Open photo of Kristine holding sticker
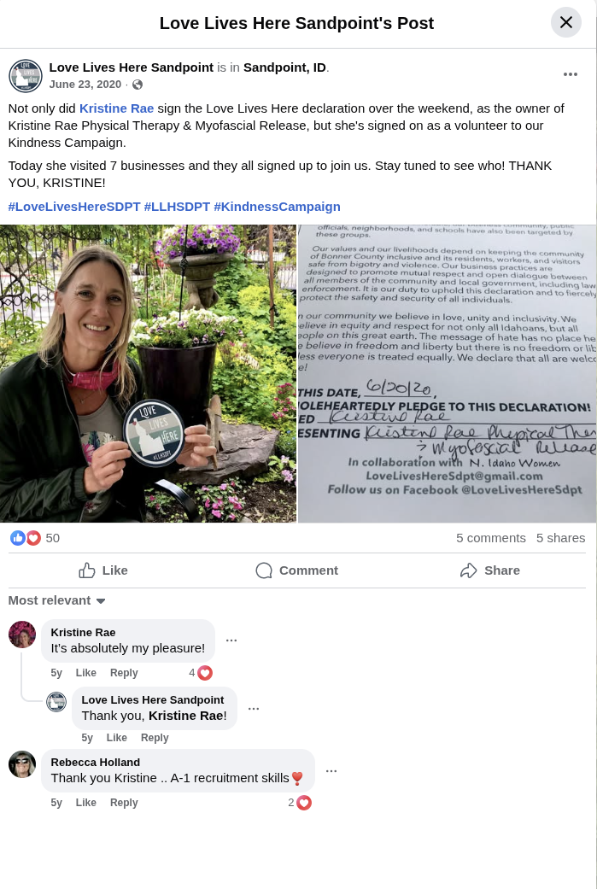The height and width of the screenshot is (889, 597). pyautogui.click(x=148, y=373)
